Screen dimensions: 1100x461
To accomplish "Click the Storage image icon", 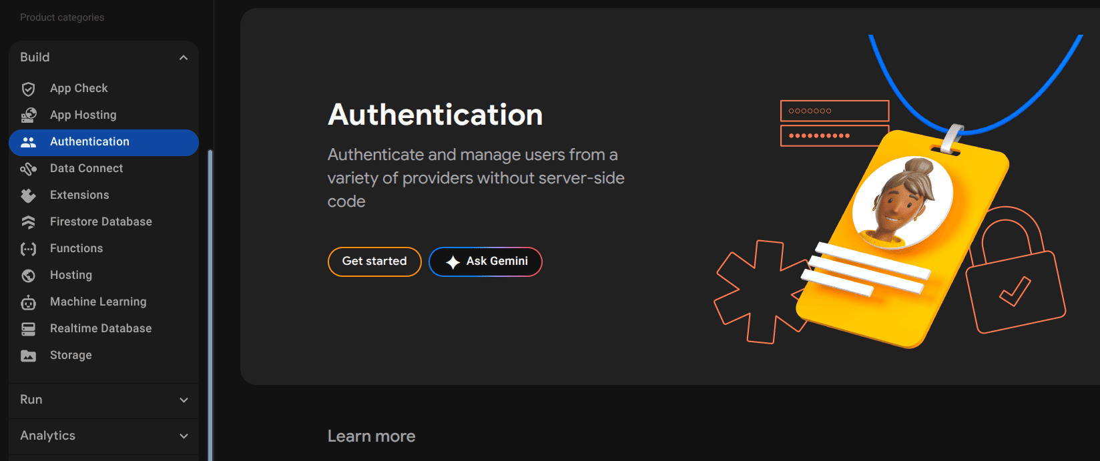I will coord(28,356).
